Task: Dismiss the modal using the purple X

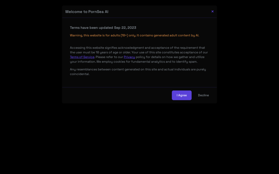Action: [213, 11]
